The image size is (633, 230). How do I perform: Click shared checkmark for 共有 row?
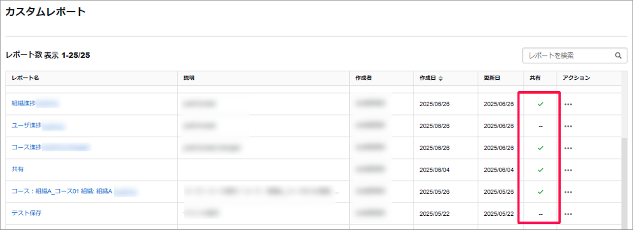point(540,170)
